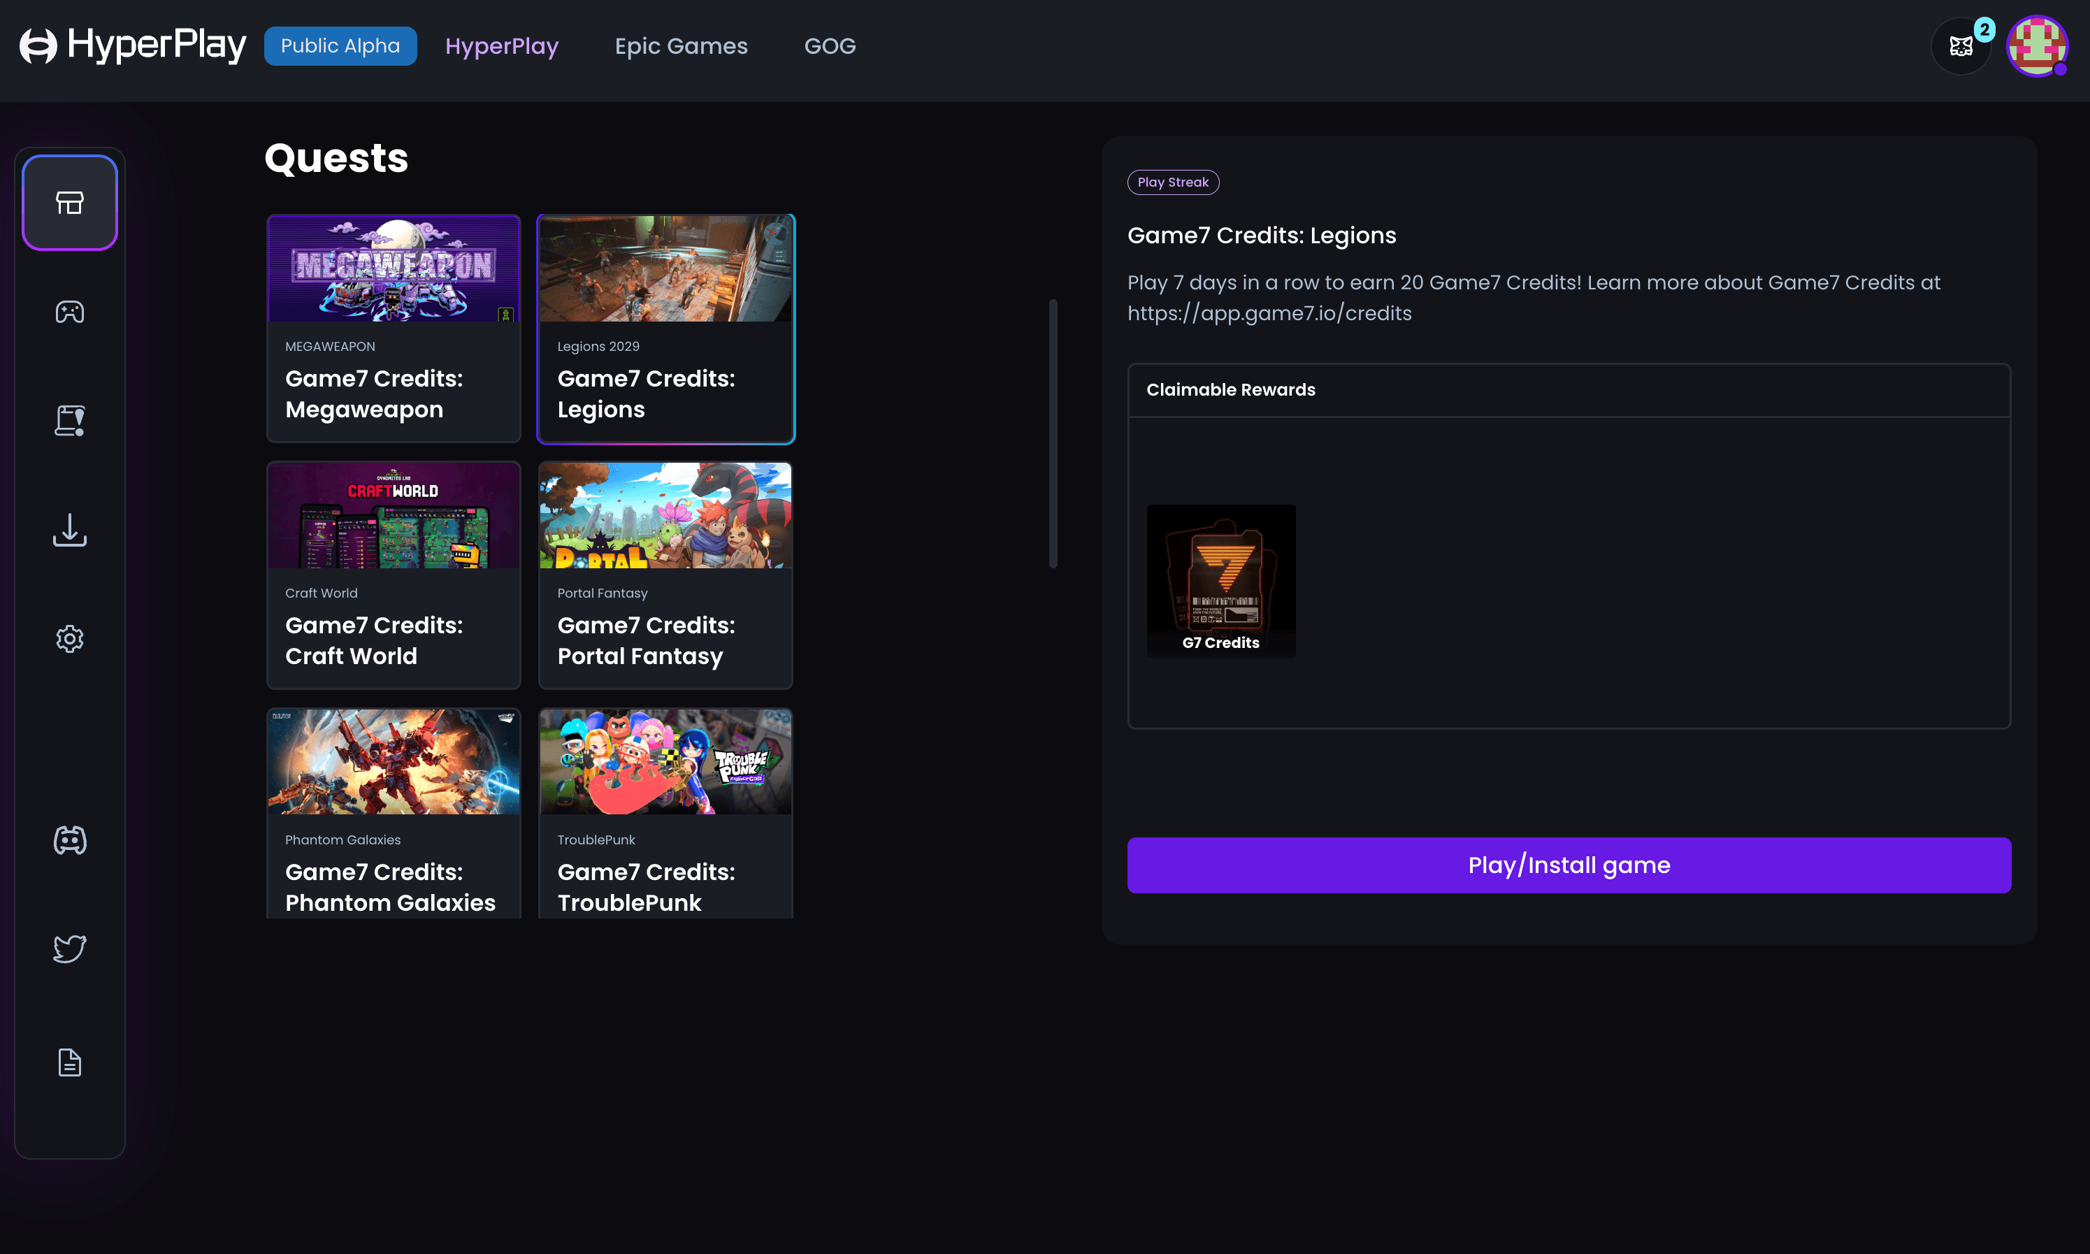Screen dimensions: 2090x1254
Task: Switch to the Epic Games tab
Action: (x=681, y=45)
